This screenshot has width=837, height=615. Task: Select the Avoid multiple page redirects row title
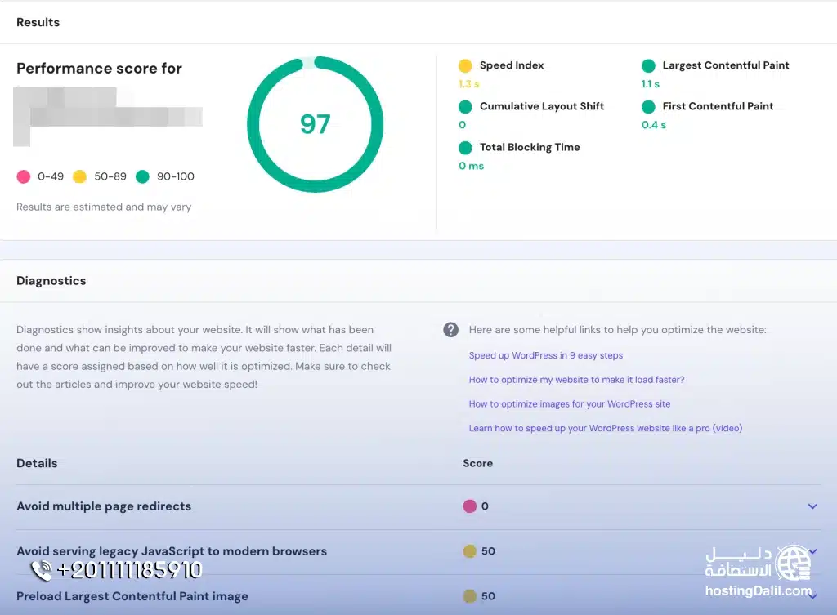tap(104, 506)
